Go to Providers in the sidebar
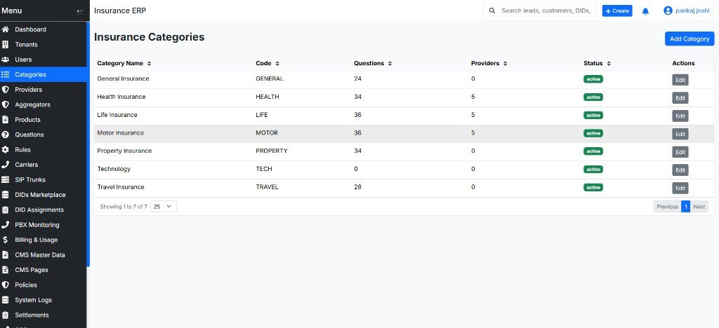Screen dimensions: 719x328 [43, 90]
